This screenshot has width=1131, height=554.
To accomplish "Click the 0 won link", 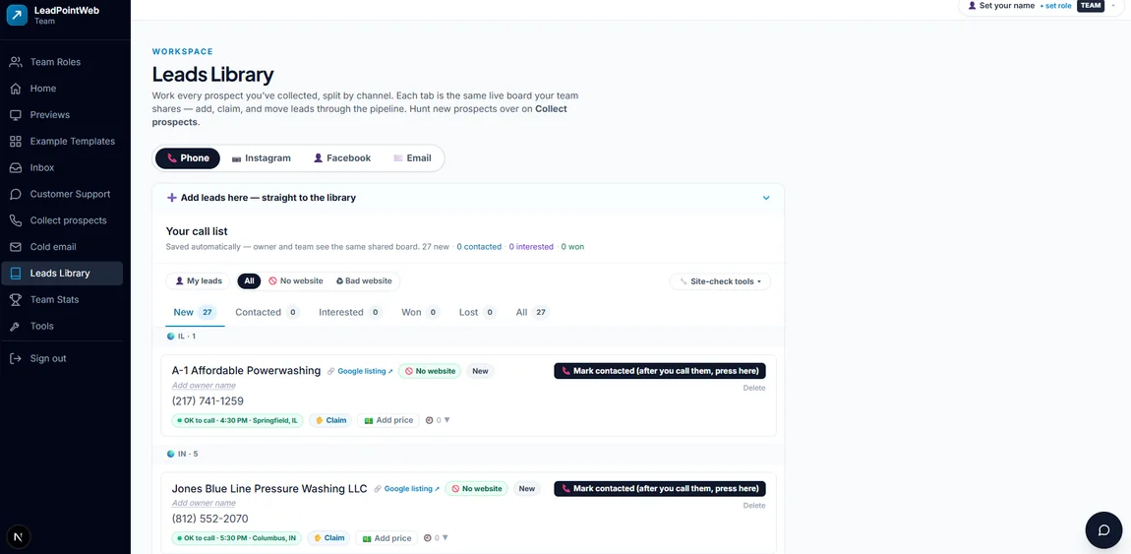I will coord(572,247).
